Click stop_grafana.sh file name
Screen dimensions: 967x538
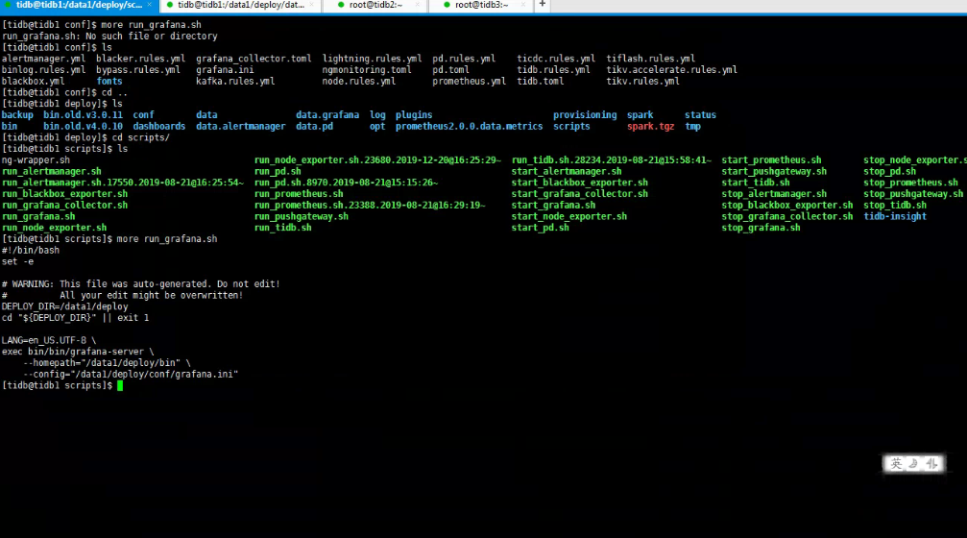(761, 228)
